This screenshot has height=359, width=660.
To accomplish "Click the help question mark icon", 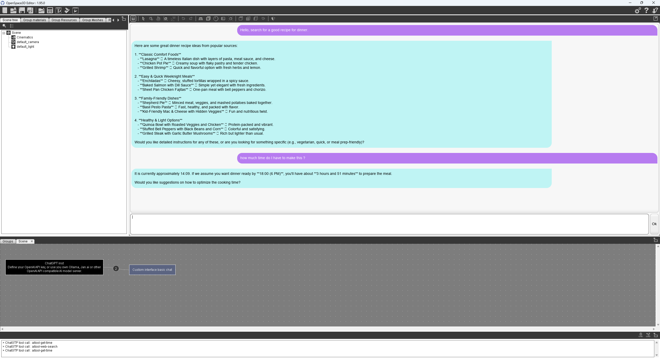I will point(646,11).
